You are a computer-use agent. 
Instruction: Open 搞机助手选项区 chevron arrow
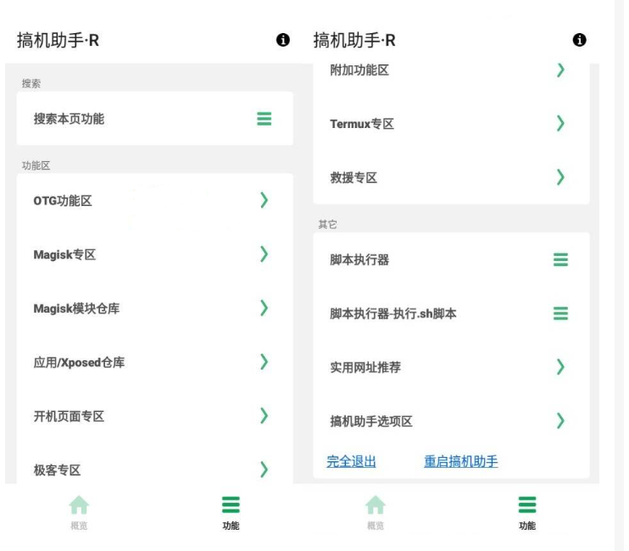[x=560, y=420]
